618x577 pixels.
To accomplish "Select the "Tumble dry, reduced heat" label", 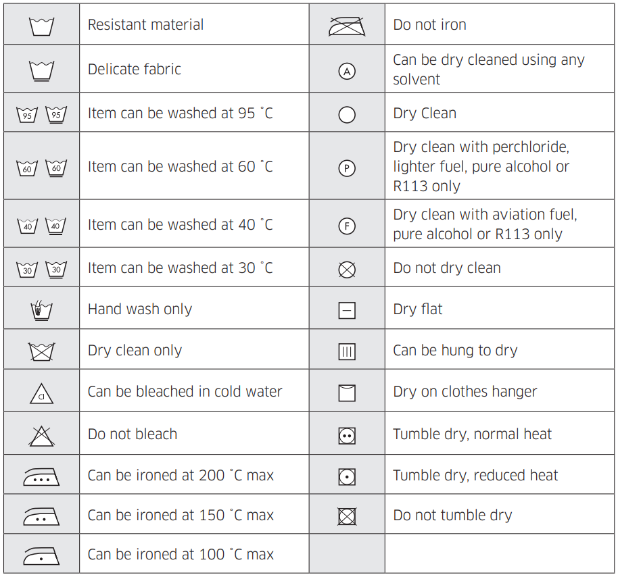I will pos(475,476).
